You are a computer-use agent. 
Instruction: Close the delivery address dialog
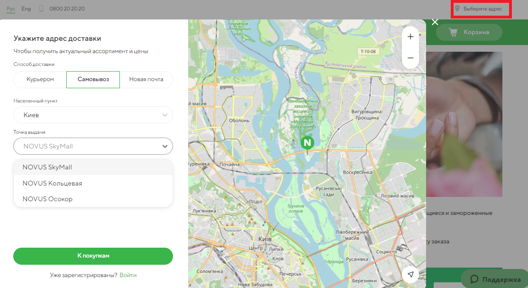tap(435, 22)
